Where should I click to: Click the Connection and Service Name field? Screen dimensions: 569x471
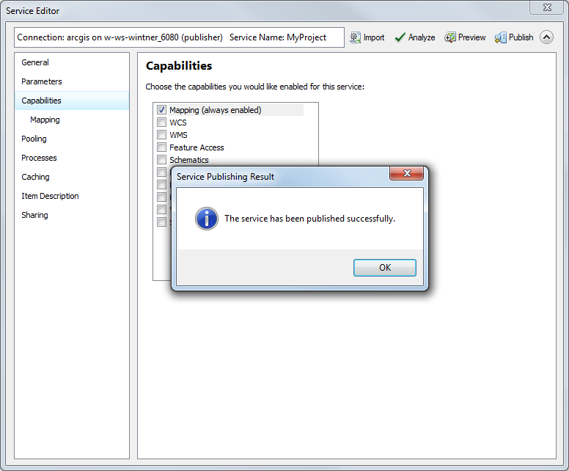pyautogui.click(x=179, y=37)
